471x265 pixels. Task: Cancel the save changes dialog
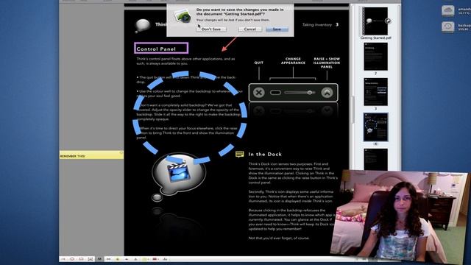(250, 29)
